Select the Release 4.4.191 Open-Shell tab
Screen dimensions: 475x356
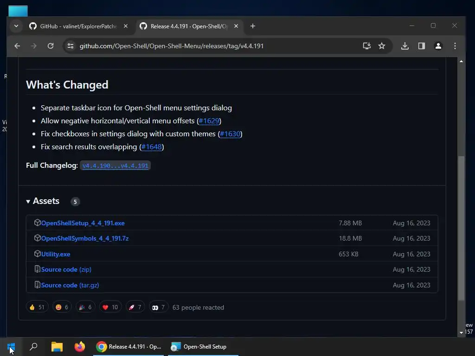click(188, 26)
